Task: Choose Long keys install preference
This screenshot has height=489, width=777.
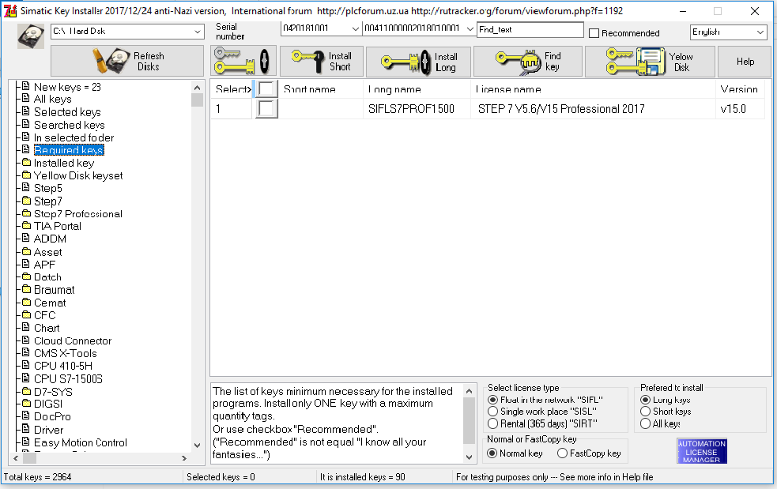Action: click(645, 399)
